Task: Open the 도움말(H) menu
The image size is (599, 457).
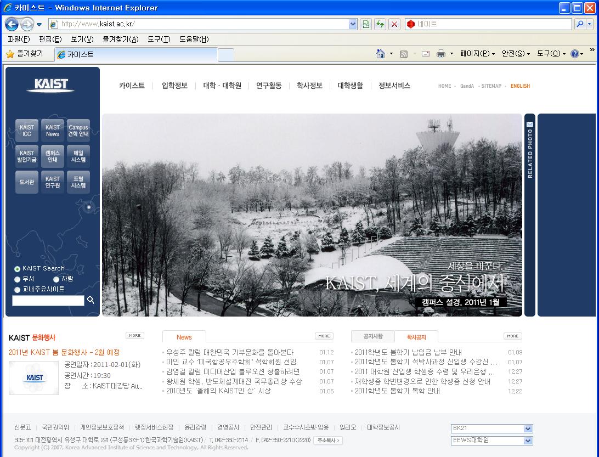Action: (194, 39)
